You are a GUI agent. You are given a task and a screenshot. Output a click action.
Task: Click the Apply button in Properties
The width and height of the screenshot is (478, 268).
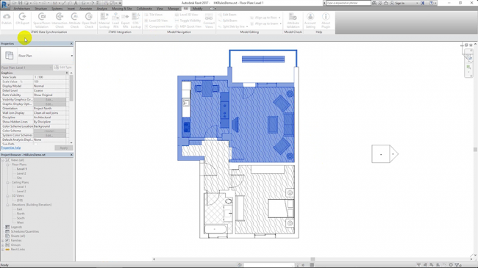64,148
